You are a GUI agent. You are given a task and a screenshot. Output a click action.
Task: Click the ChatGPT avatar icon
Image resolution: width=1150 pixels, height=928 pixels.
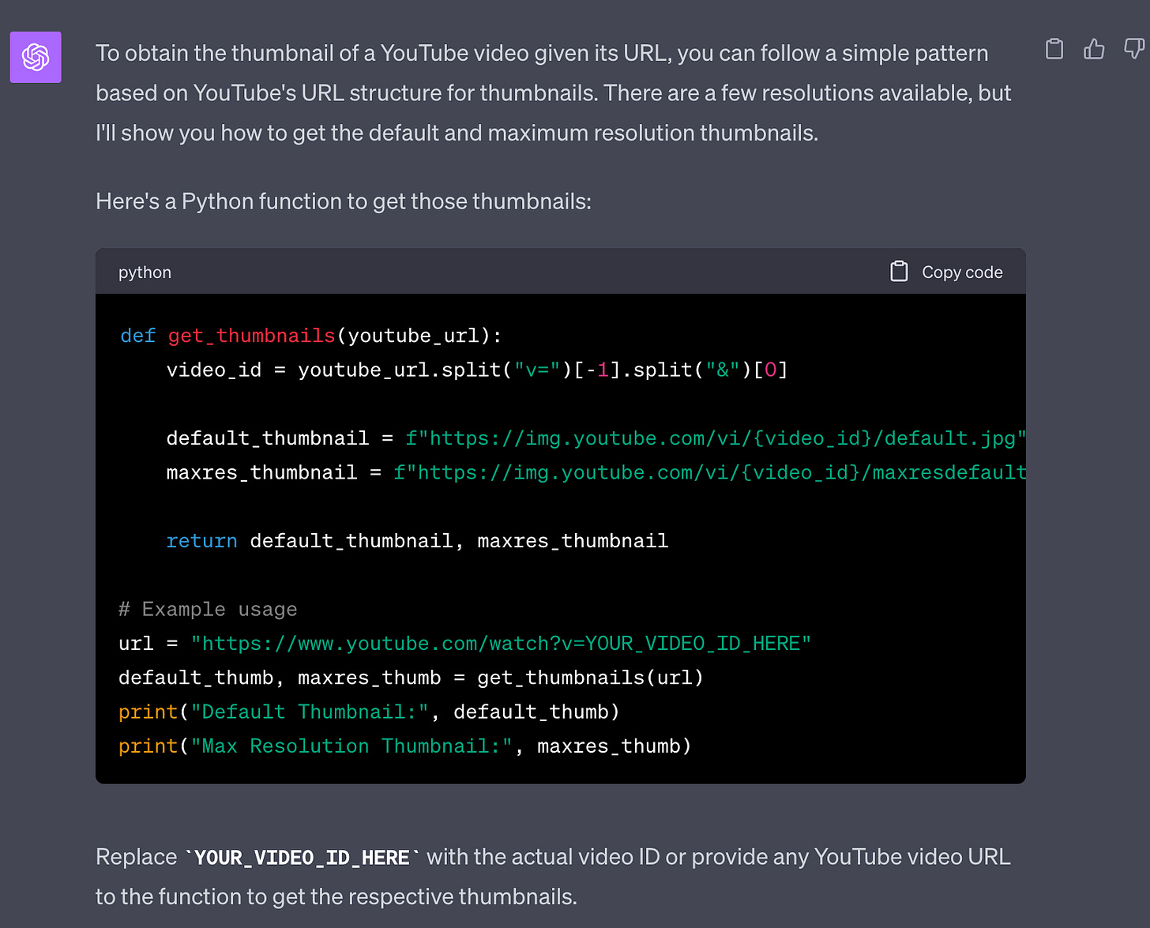(36, 57)
